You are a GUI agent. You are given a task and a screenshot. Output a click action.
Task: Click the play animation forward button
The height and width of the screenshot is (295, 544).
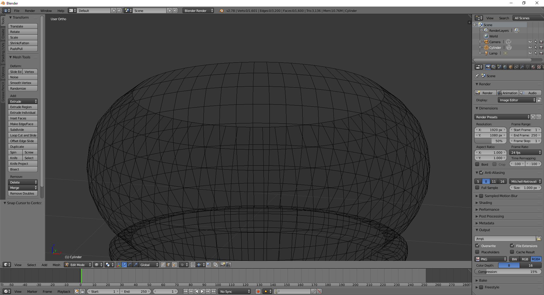pos(202,291)
